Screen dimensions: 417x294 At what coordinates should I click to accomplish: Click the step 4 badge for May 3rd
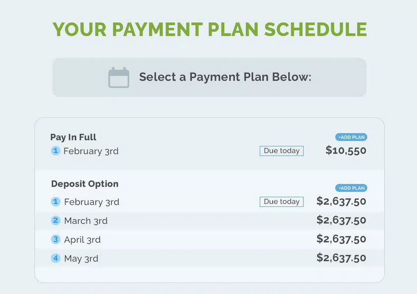pyautogui.click(x=56, y=258)
